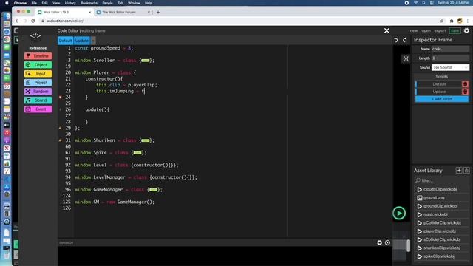Image resolution: width=473 pixels, height=266 pixels.
Task: Select pColliderClip.wickobj asset
Action: (442, 223)
